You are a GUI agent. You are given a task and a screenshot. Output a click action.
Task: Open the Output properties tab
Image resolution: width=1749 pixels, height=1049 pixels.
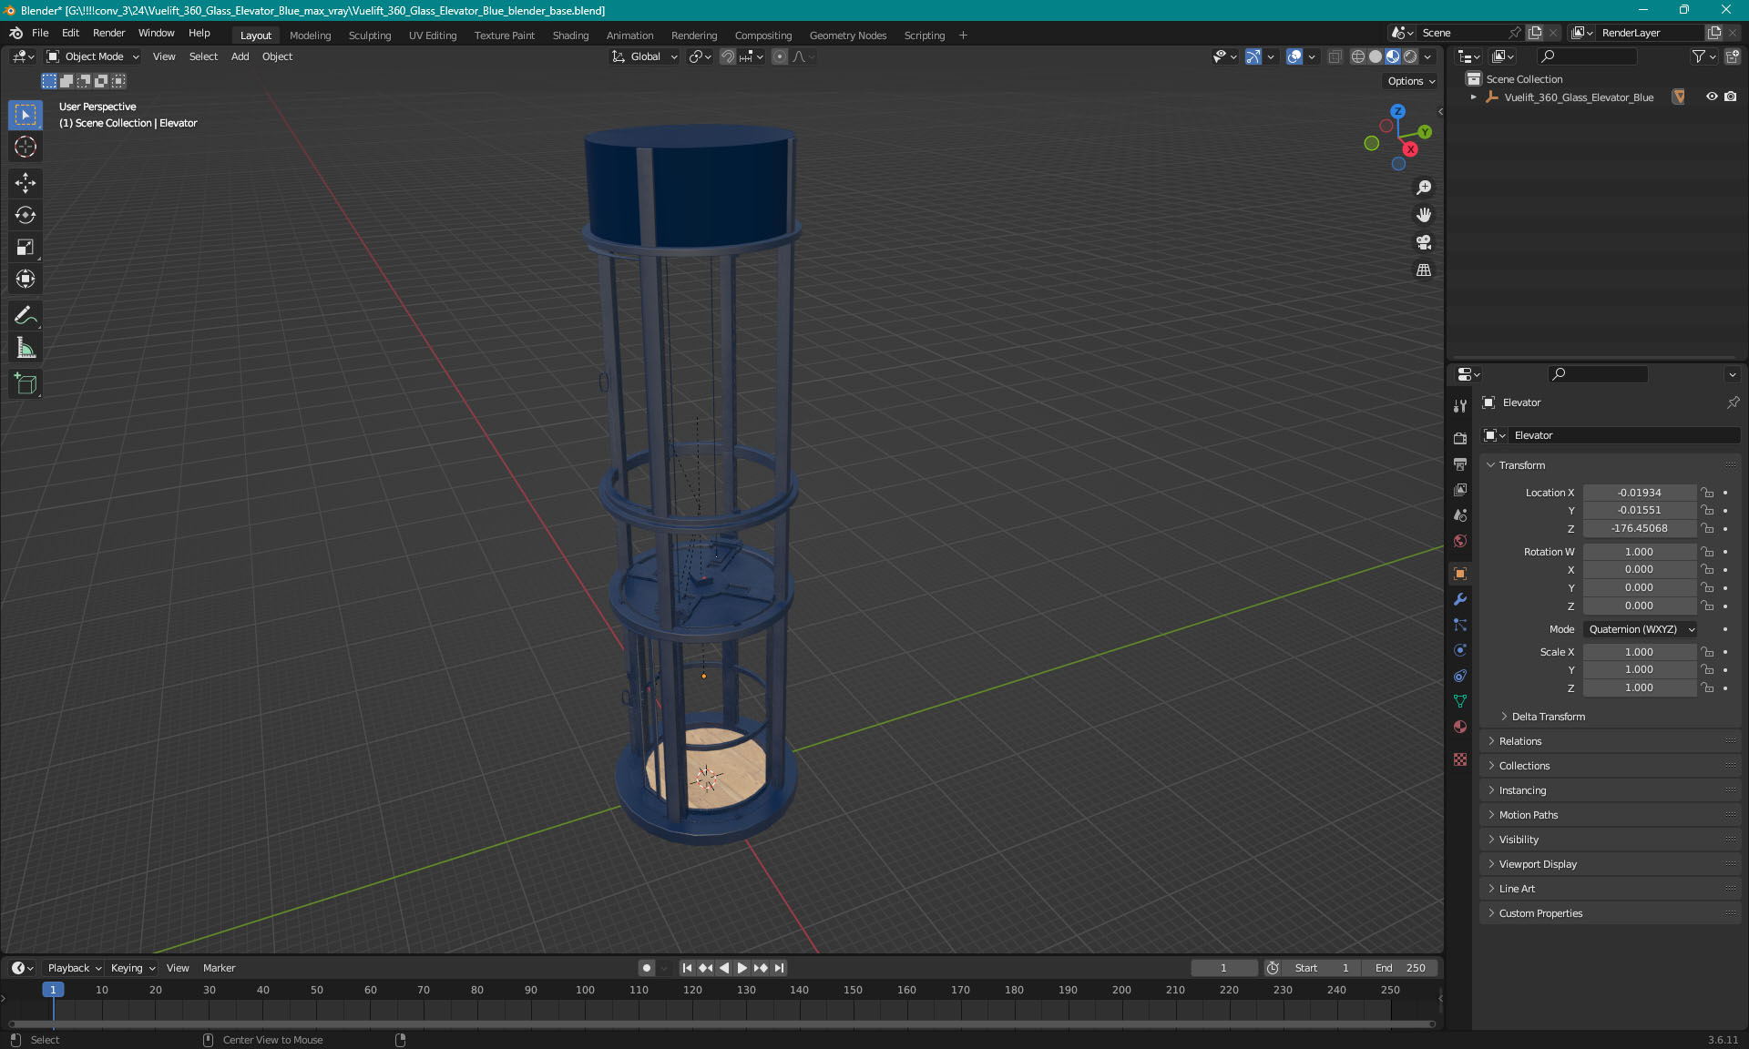coord(1460,464)
